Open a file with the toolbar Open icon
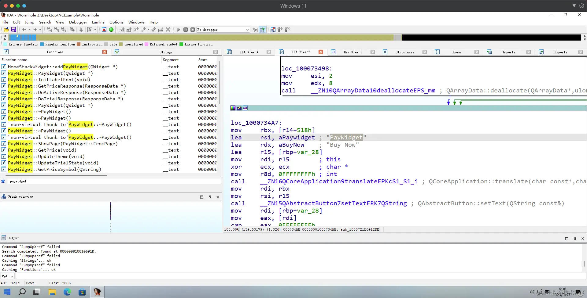 (x=6, y=30)
